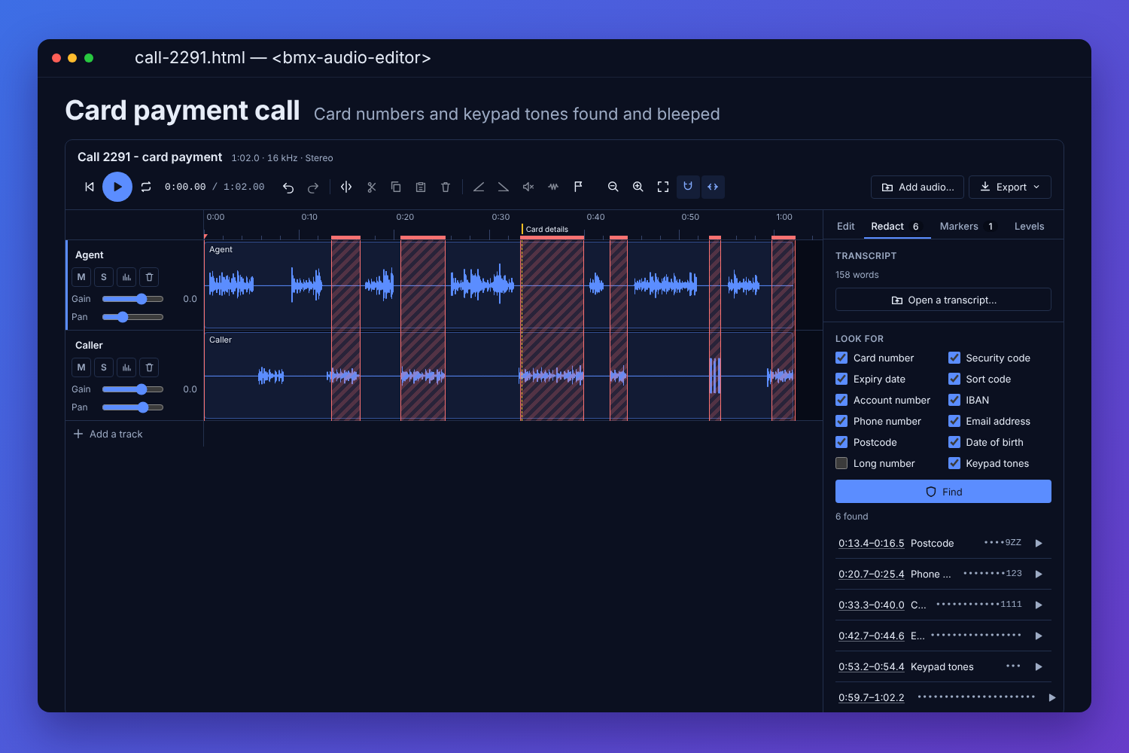Adjust the Caller track Pan slider
1129x753 pixels.
(132, 407)
